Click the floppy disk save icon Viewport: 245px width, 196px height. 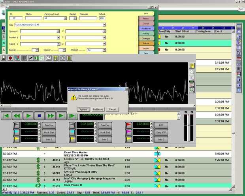(4, 58)
